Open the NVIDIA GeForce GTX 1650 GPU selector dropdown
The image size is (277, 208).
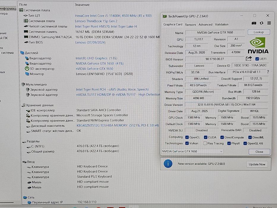(x=192, y=152)
